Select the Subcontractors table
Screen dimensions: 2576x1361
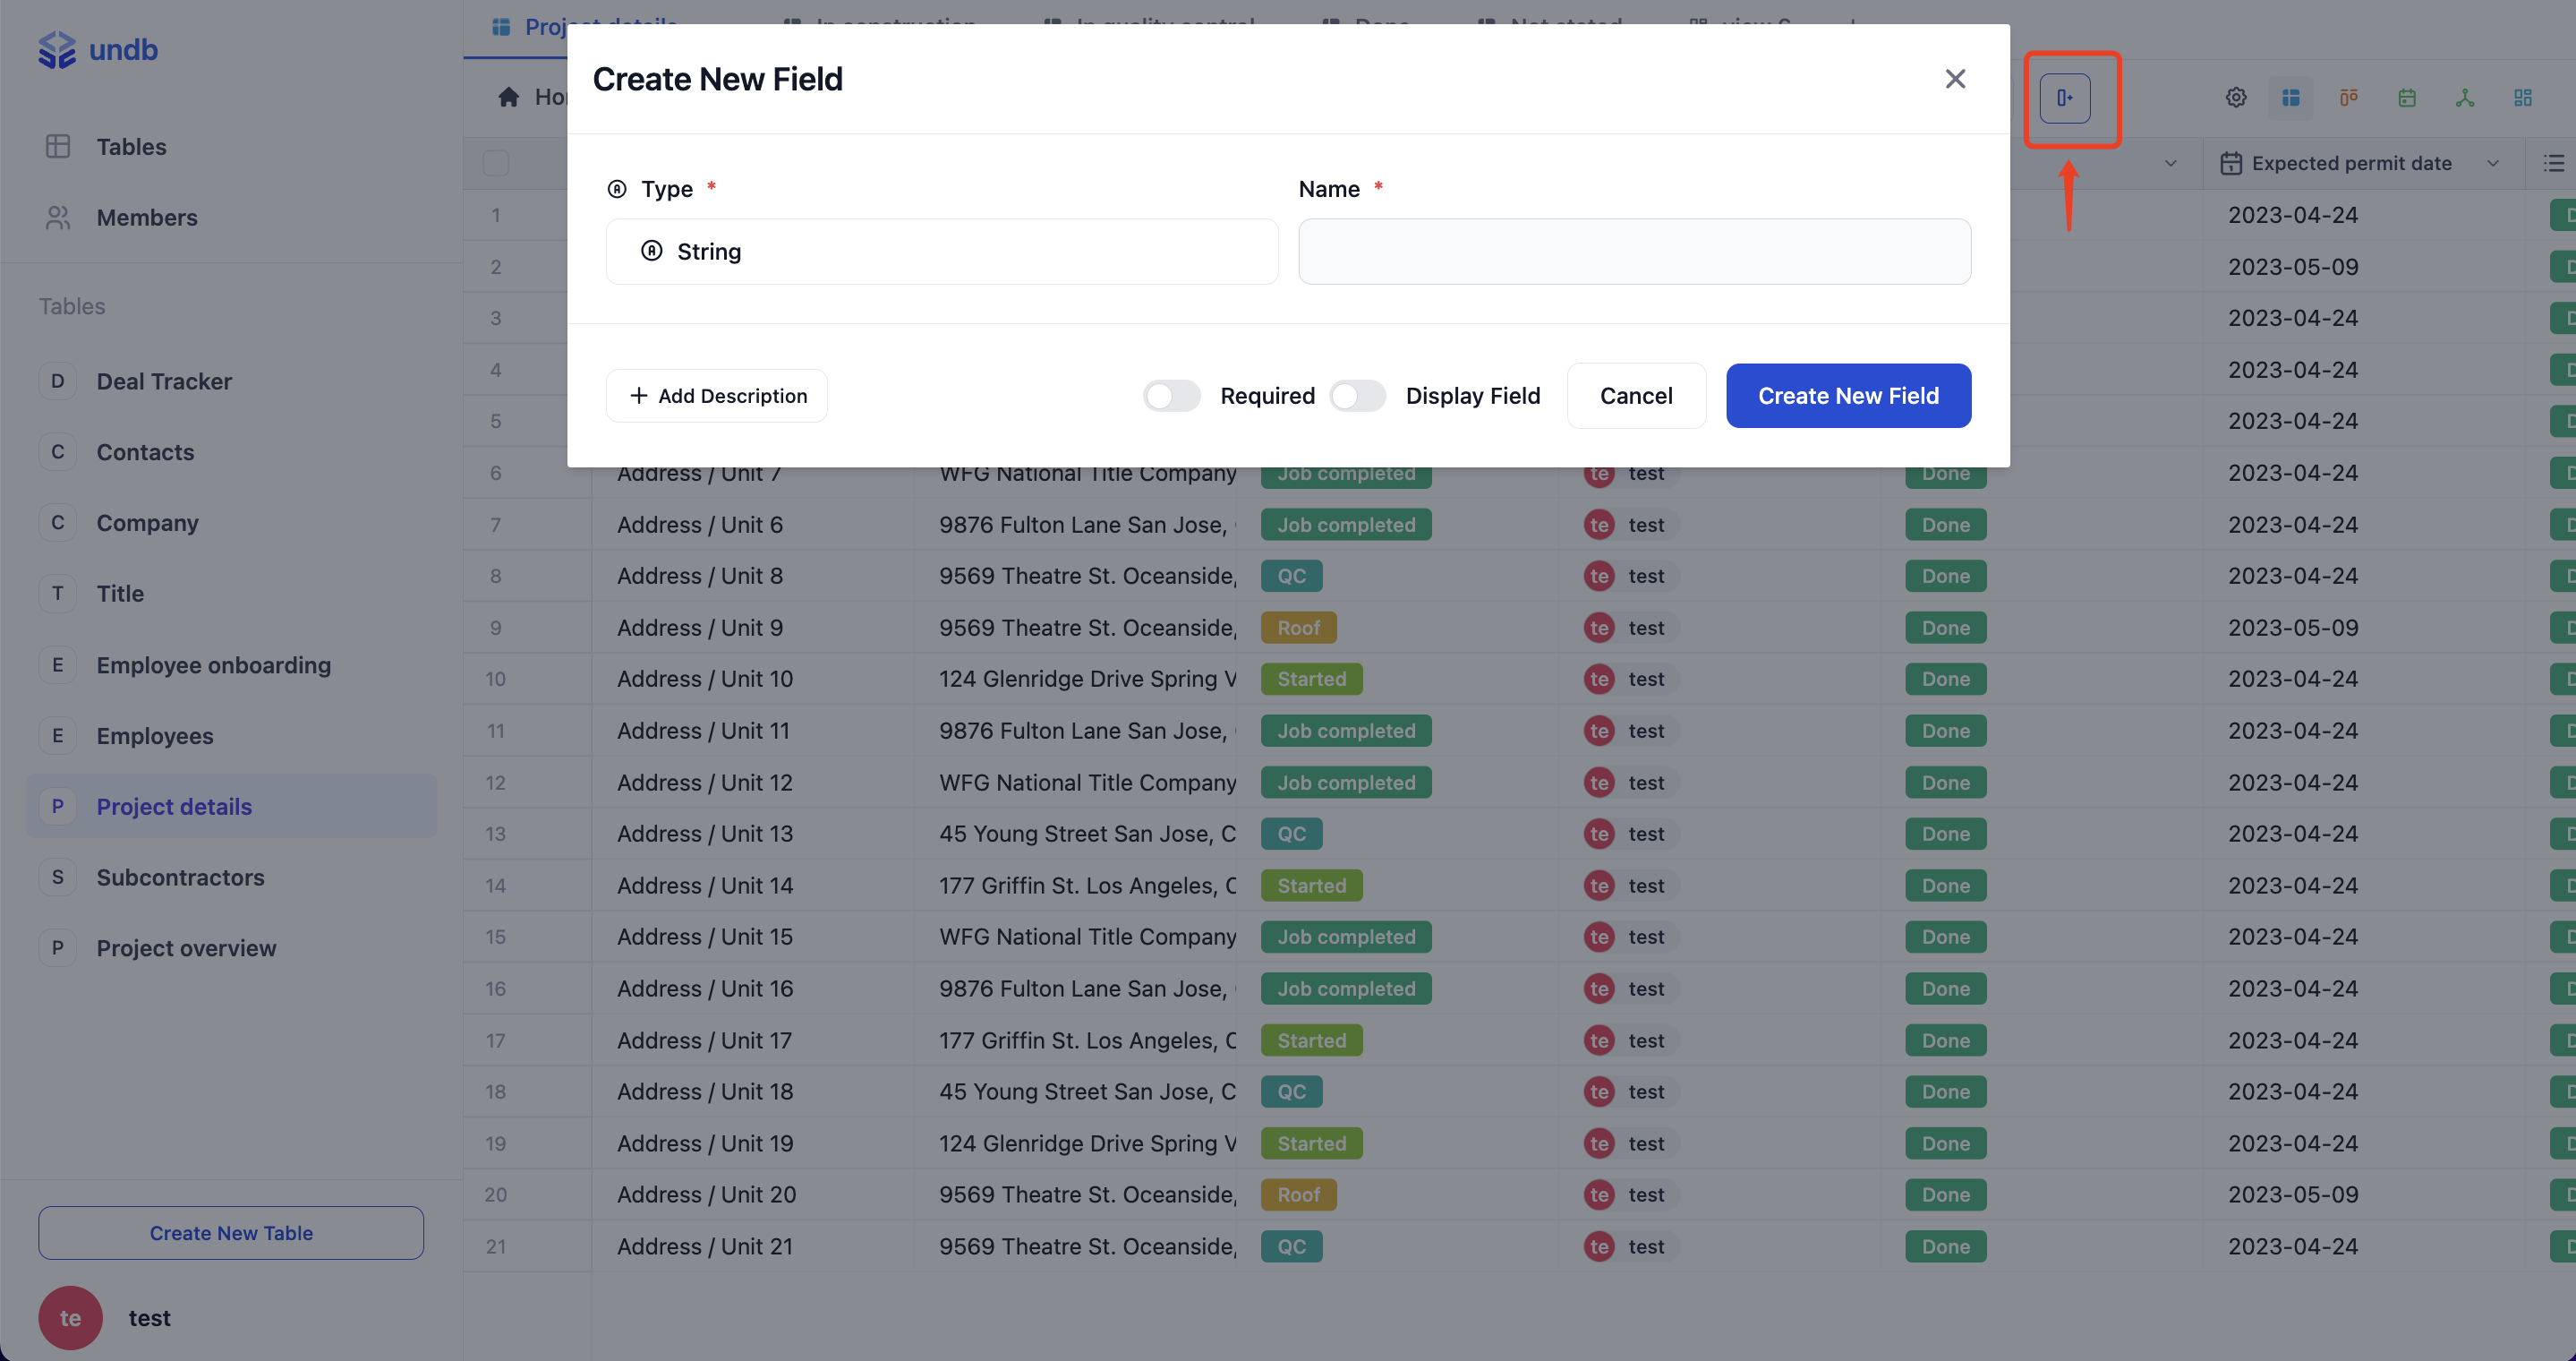[x=180, y=877]
